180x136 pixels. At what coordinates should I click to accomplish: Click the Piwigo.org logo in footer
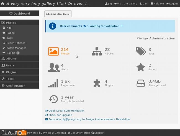click(14, 133)
